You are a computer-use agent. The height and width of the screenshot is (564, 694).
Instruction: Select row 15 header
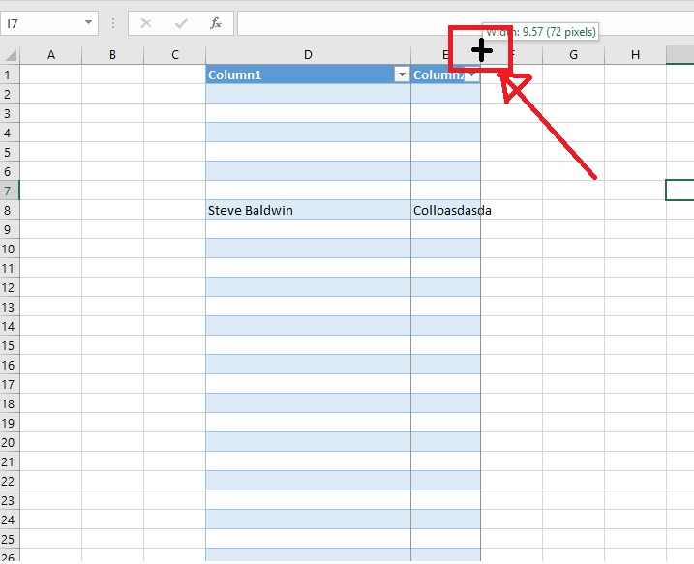10,345
